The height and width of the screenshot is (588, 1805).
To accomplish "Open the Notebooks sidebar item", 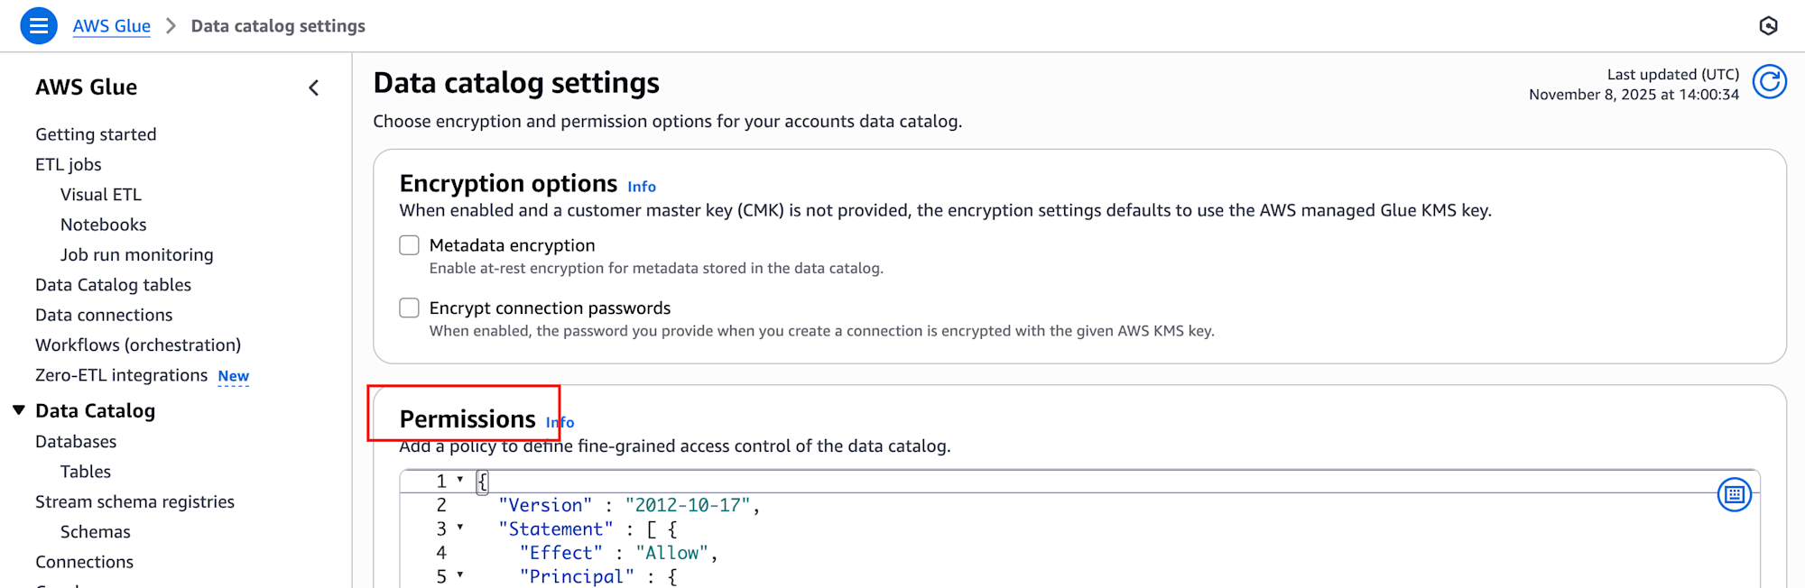I will [103, 225].
